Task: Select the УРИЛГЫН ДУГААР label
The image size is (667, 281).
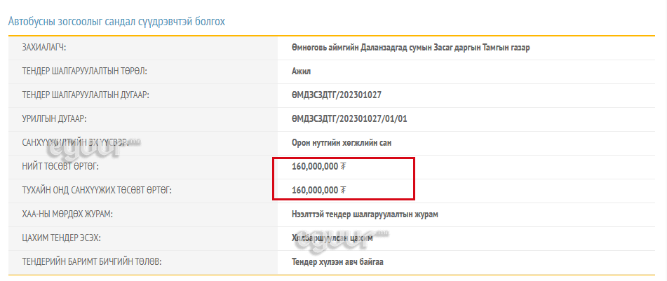Action: pos(55,119)
